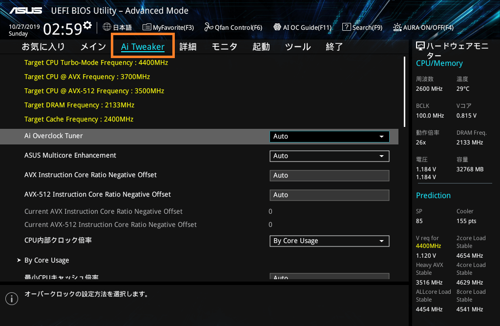This screenshot has width=500, height=326.
Task: Click the Qfan Control(F6) label
Action: coord(238,28)
